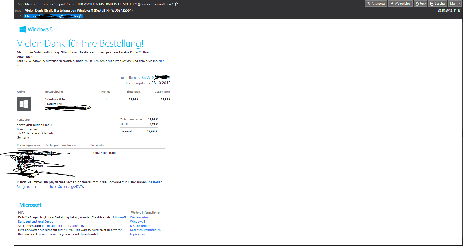Open the 'hier' product key link

(161, 61)
